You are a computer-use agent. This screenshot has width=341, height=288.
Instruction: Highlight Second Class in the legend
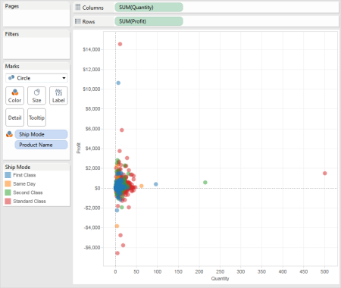tap(28, 193)
